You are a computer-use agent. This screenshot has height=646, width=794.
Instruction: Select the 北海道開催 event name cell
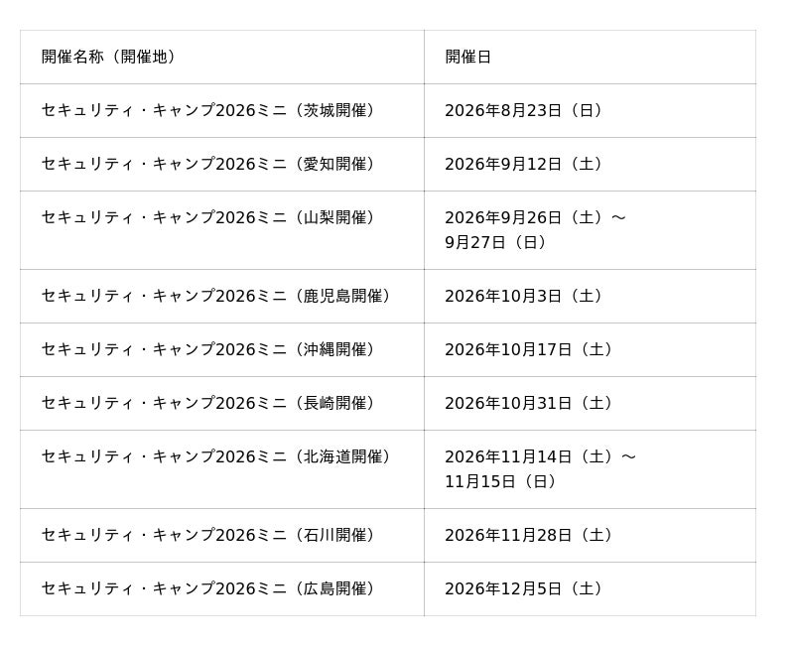[218, 456]
